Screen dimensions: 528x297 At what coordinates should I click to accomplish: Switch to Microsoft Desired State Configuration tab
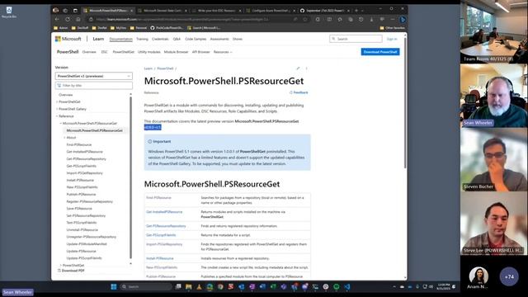point(163,11)
